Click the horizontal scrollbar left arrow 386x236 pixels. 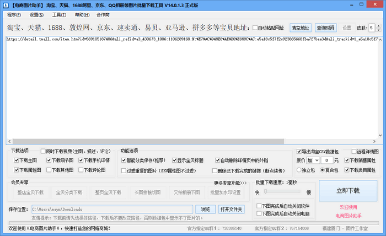(9, 142)
